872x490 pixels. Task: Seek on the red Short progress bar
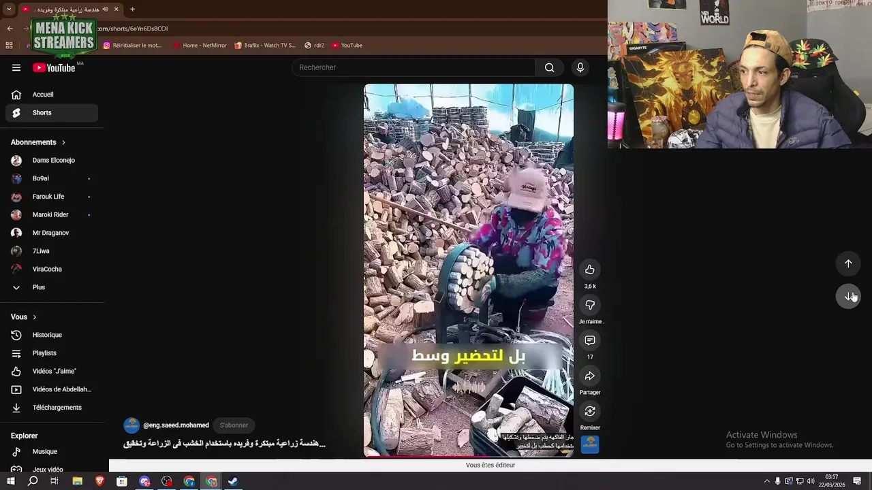(469, 456)
